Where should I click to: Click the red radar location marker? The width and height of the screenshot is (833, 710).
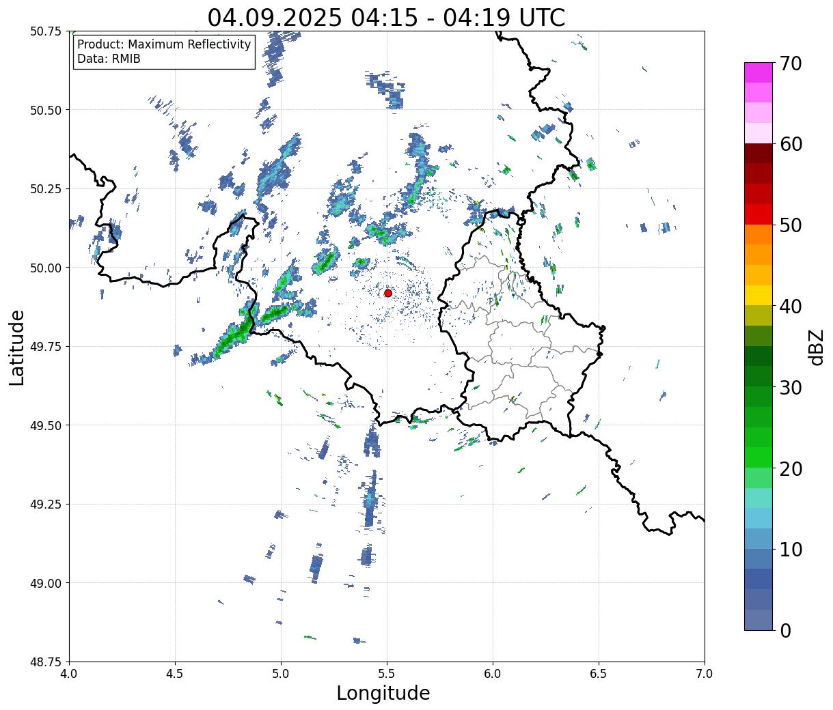[x=387, y=293]
